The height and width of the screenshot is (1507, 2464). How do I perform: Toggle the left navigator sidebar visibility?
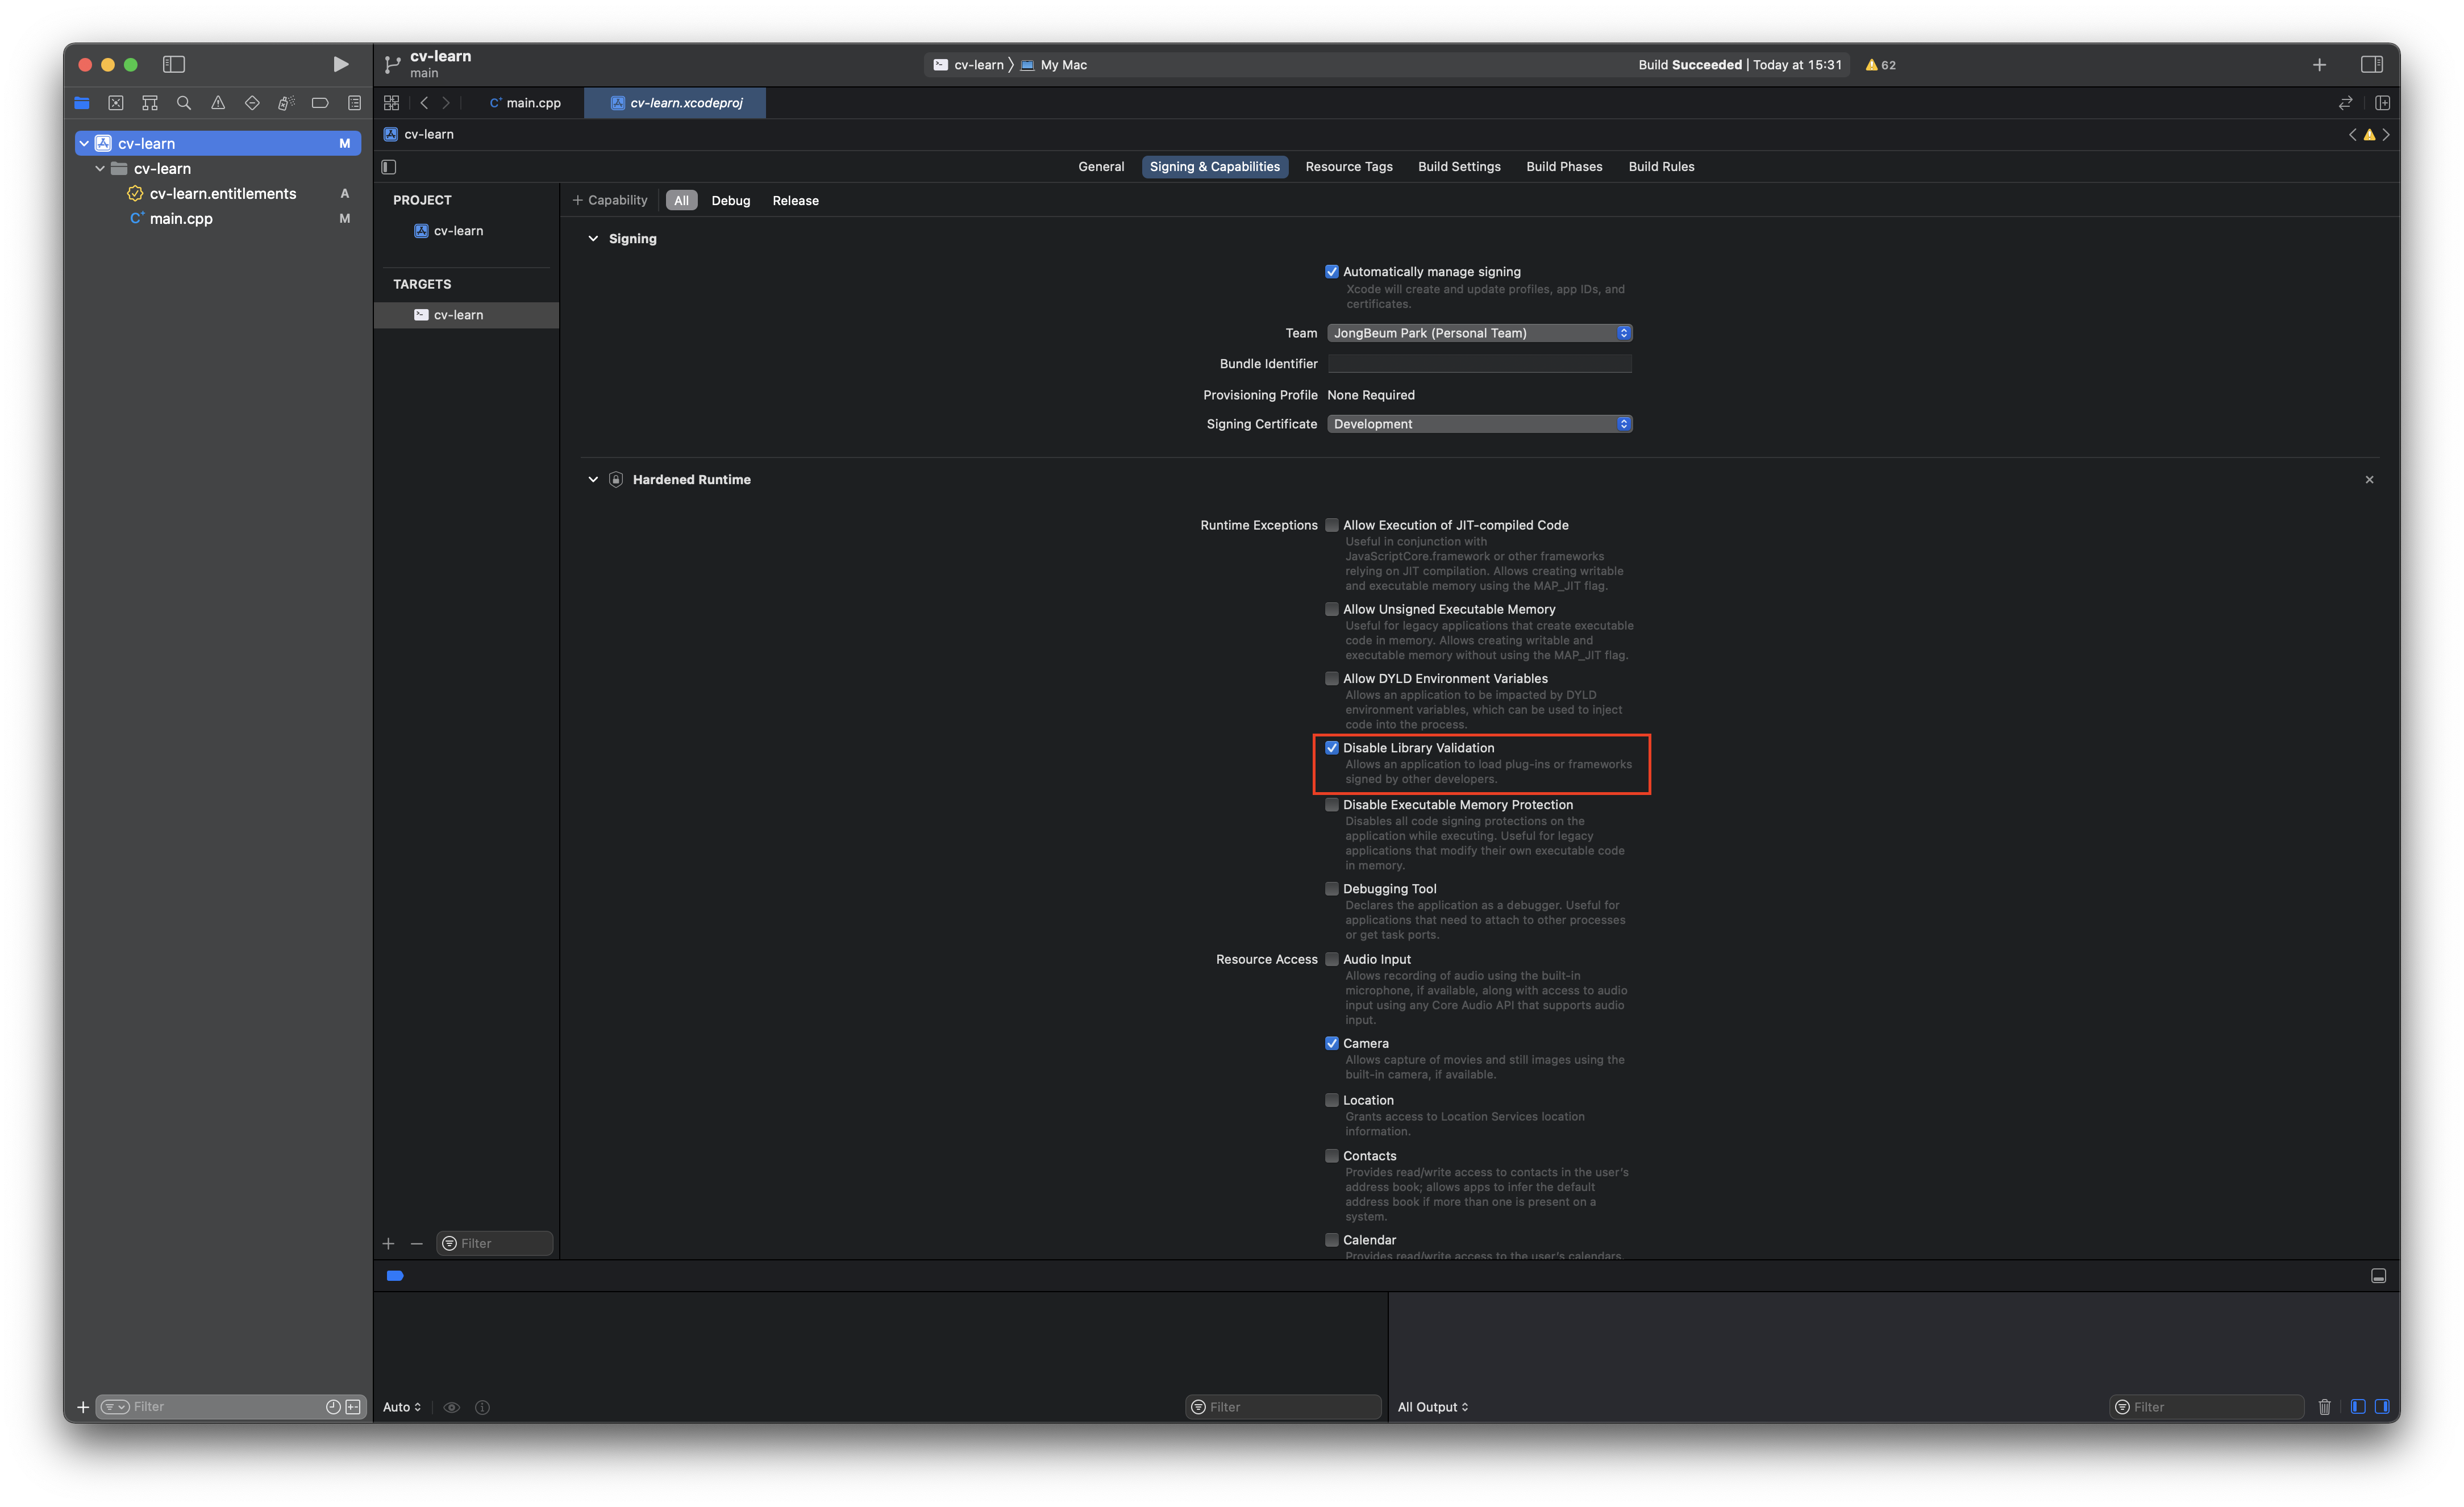click(173, 64)
